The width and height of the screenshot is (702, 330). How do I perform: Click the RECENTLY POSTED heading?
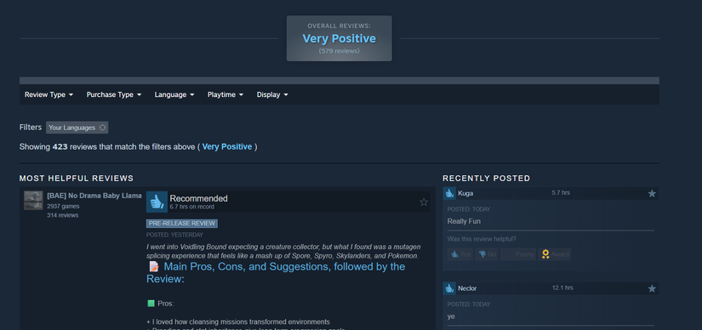coord(486,179)
